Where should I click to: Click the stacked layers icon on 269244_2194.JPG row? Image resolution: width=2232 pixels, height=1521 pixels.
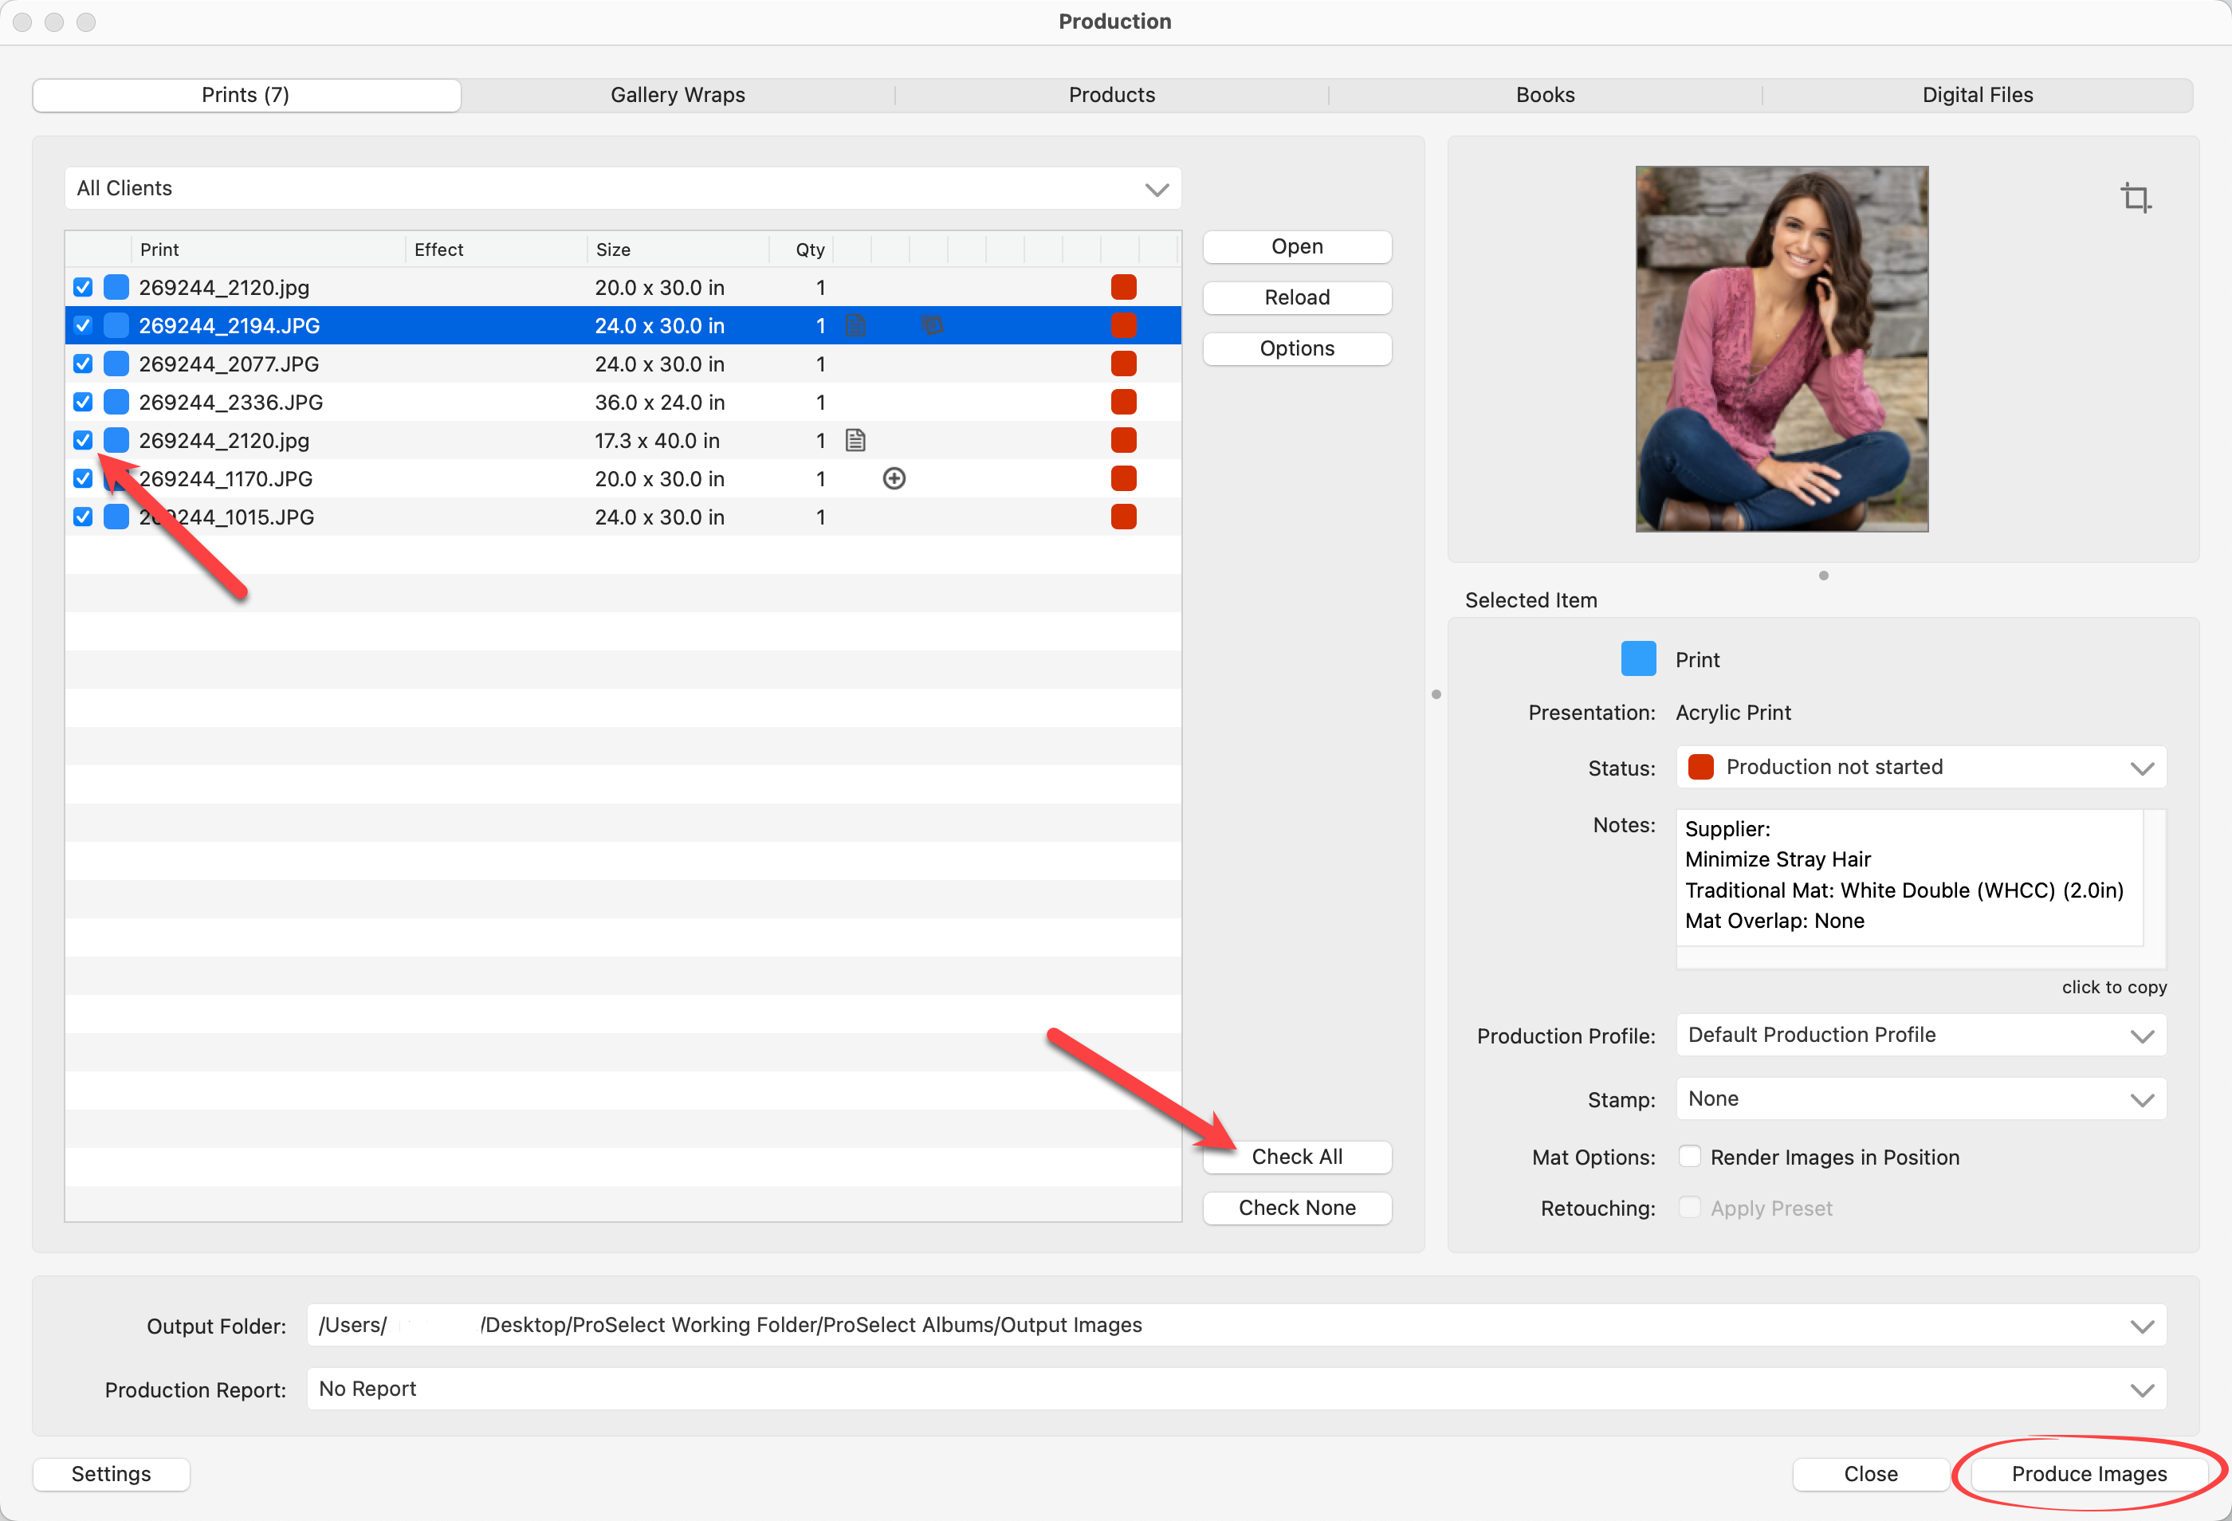pos(932,325)
